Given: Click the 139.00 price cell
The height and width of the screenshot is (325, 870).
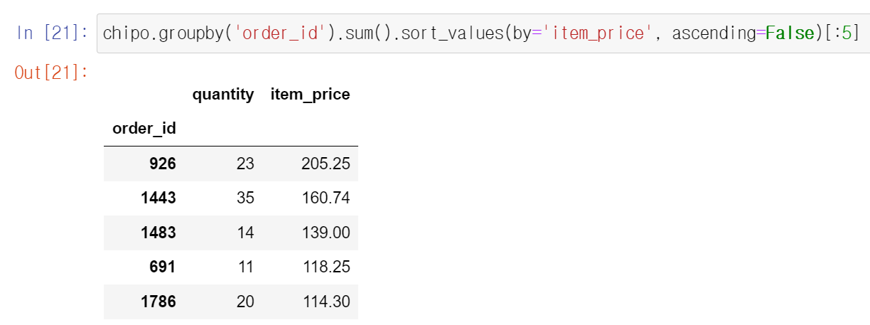Looking at the screenshot, I should 326,233.
